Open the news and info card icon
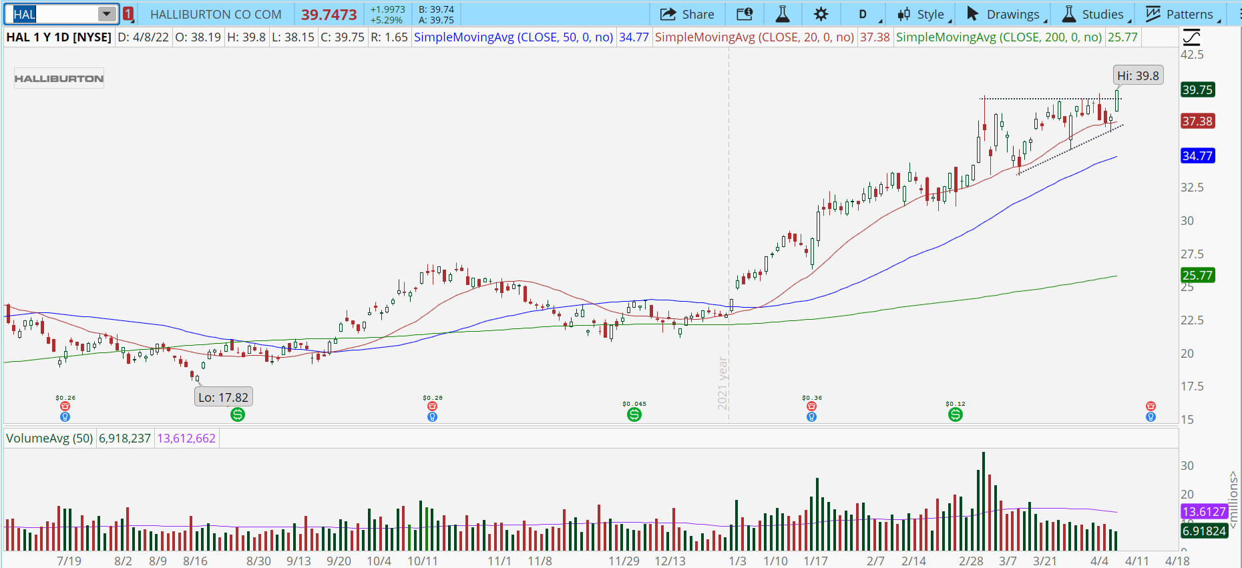 (x=745, y=14)
